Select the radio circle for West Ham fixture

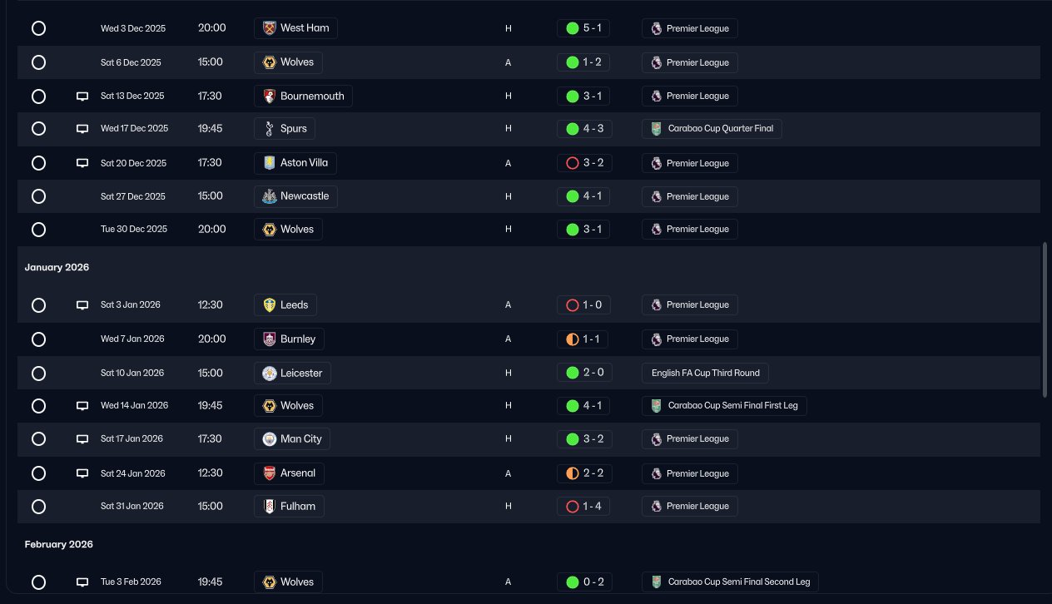38,28
